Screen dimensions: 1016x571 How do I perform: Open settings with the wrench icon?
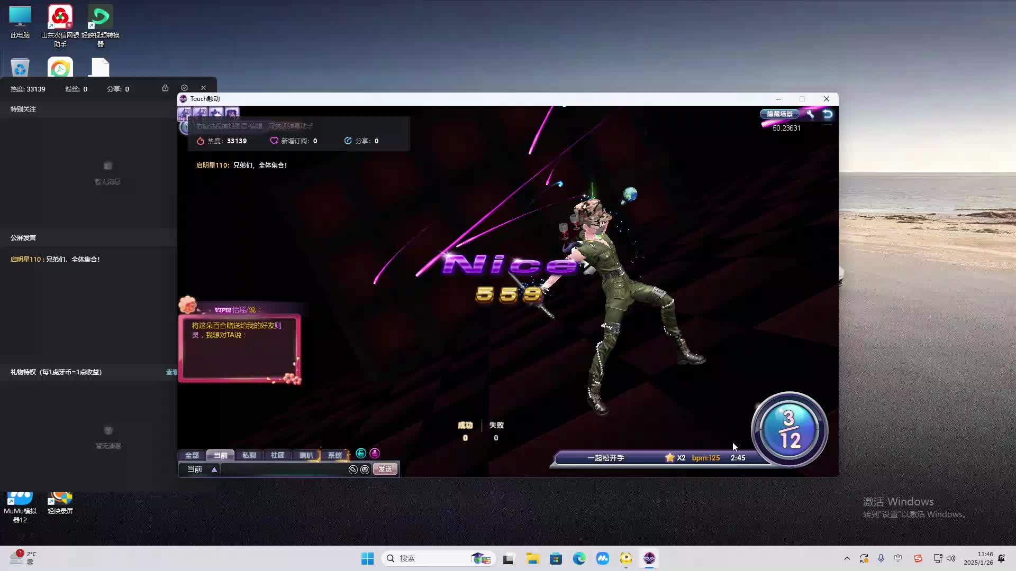pyautogui.click(x=810, y=114)
